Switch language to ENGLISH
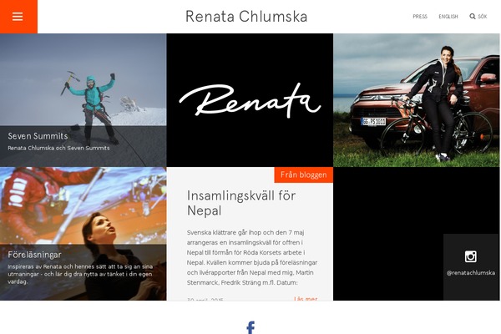Viewport: 501px width, 334px height. click(448, 17)
